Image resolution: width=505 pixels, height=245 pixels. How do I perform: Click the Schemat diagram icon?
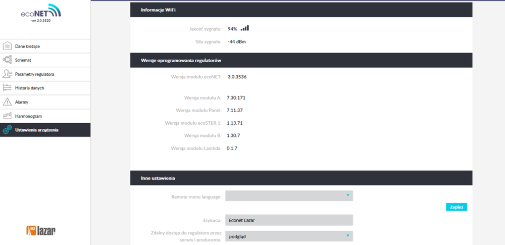(7, 60)
